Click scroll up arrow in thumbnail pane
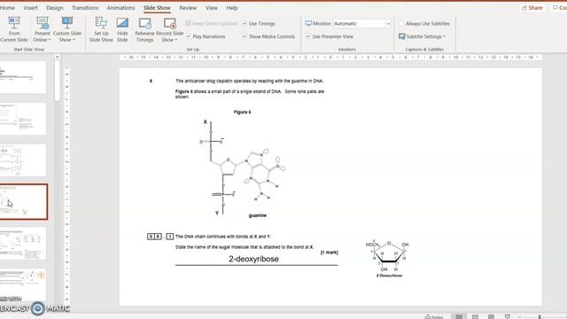This screenshot has width=567, height=319. [57, 57]
